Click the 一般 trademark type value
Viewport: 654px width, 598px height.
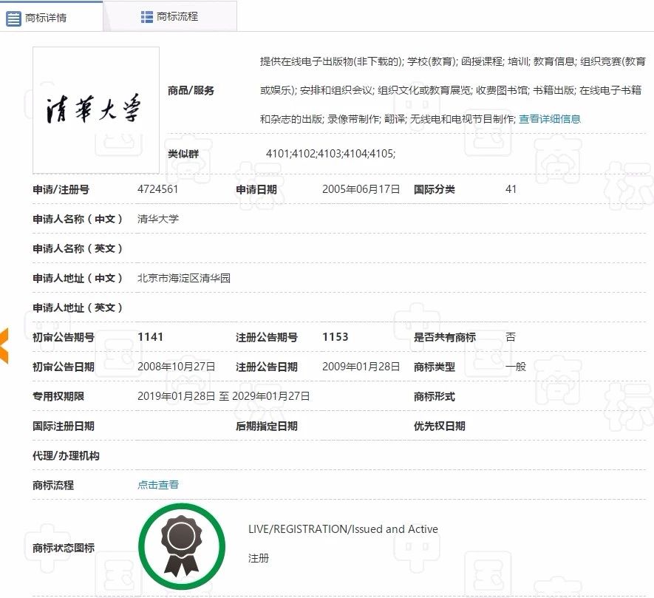[516, 367]
